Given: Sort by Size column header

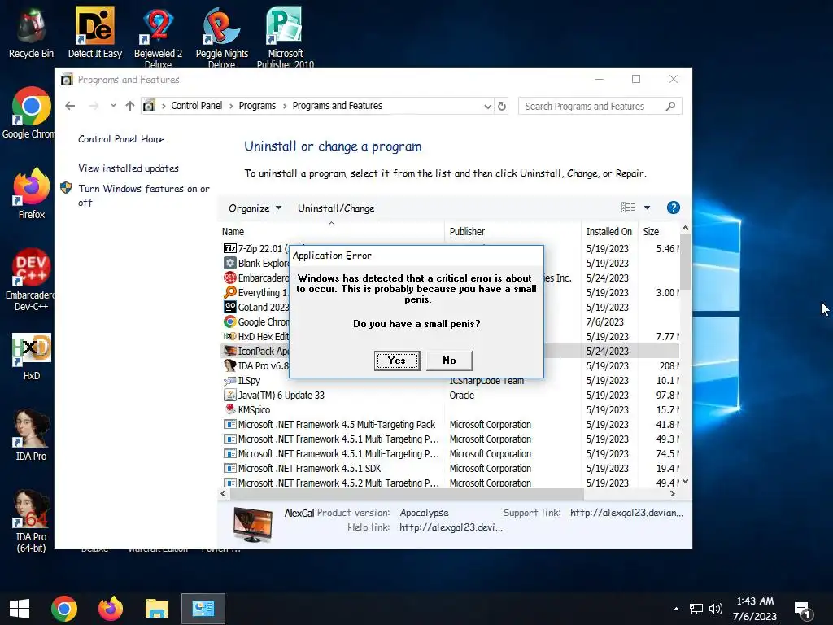Looking at the screenshot, I should pyautogui.click(x=658, y=232).
